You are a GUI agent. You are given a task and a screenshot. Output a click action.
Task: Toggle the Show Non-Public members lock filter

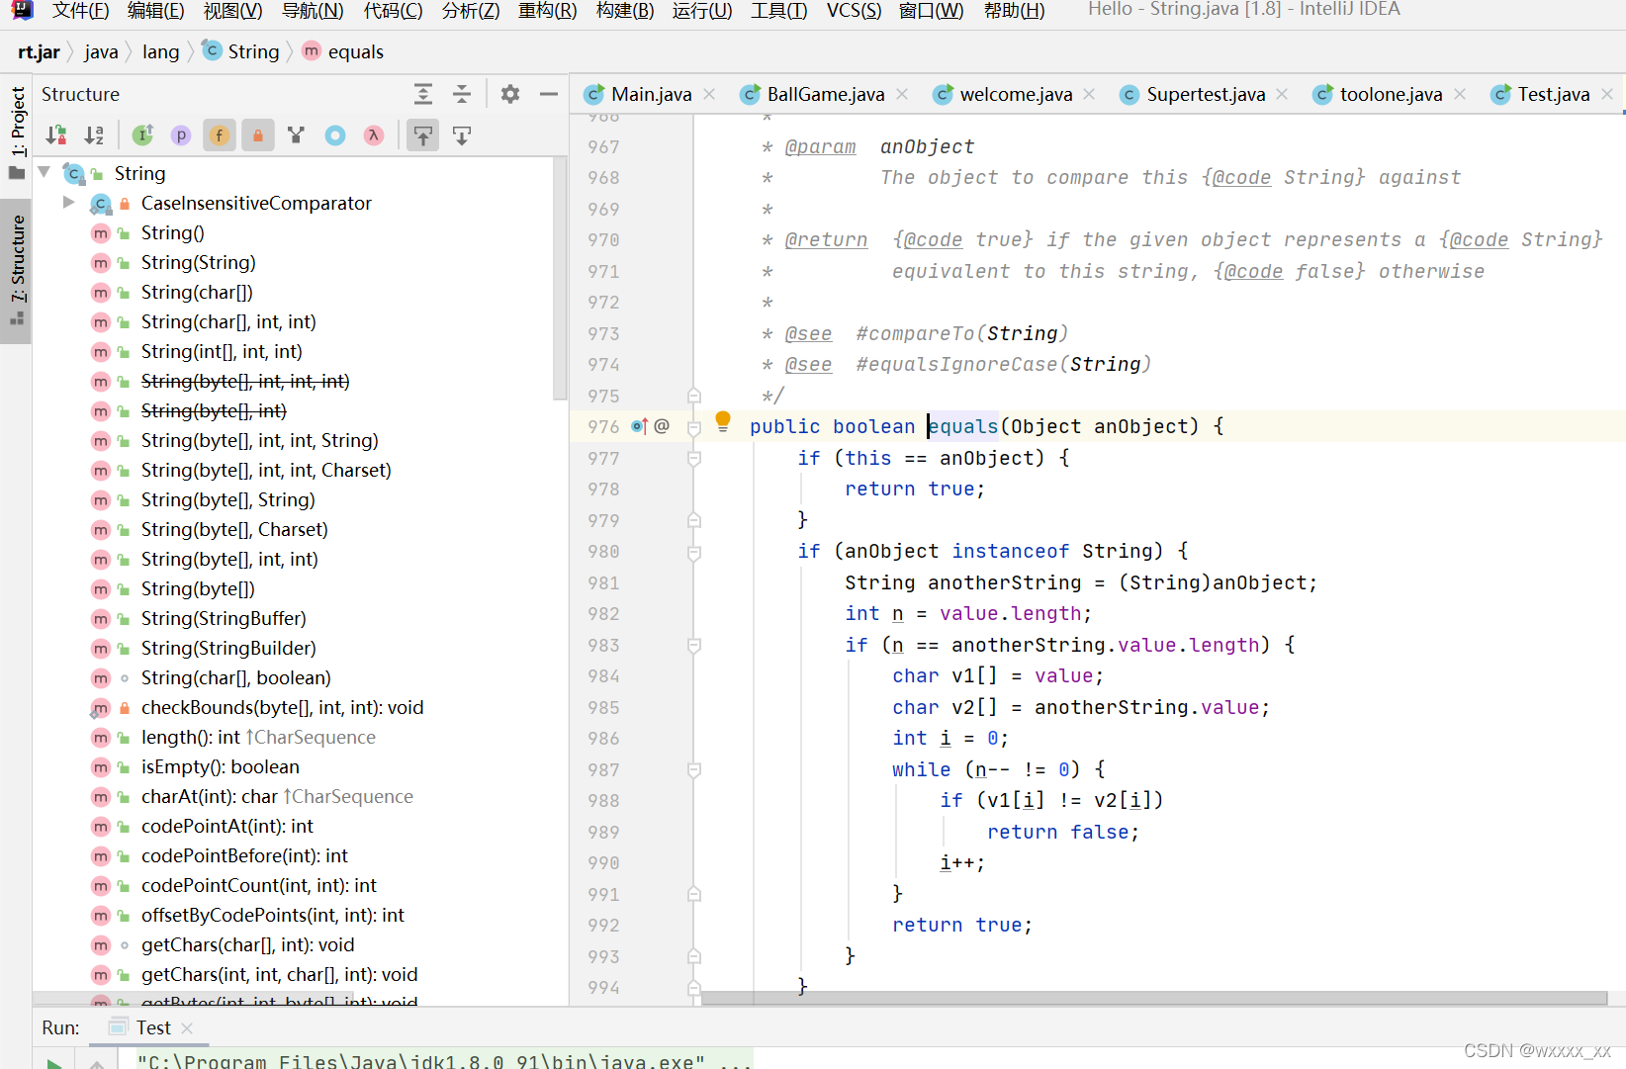tap(258, 135)
